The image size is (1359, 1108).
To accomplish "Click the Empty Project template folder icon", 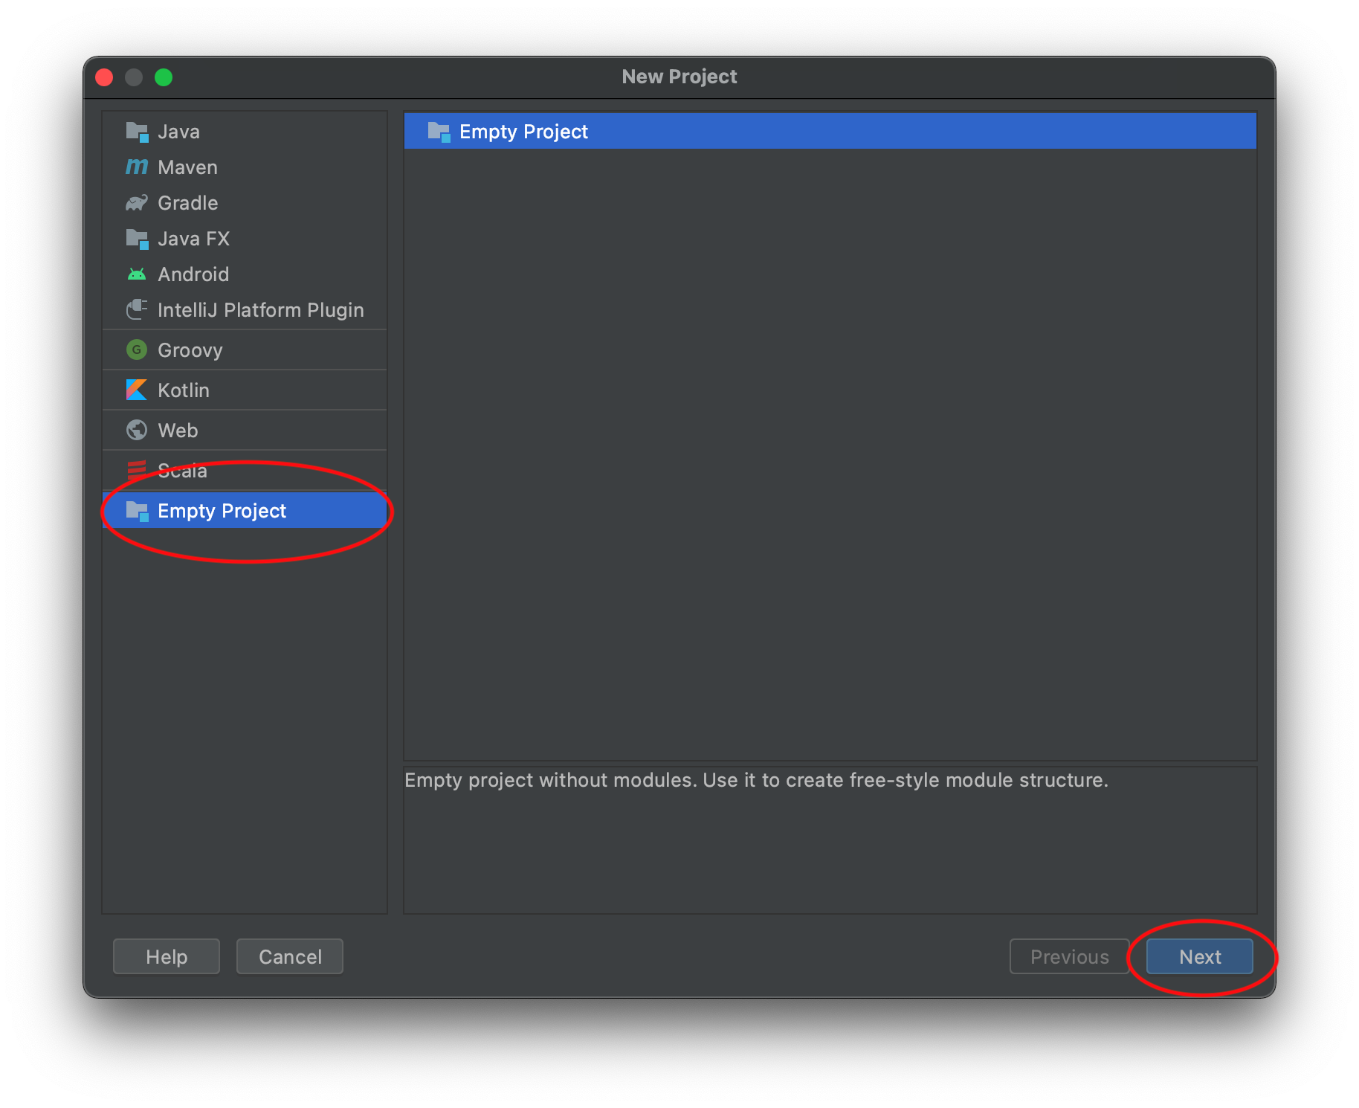I will (439, 132).
